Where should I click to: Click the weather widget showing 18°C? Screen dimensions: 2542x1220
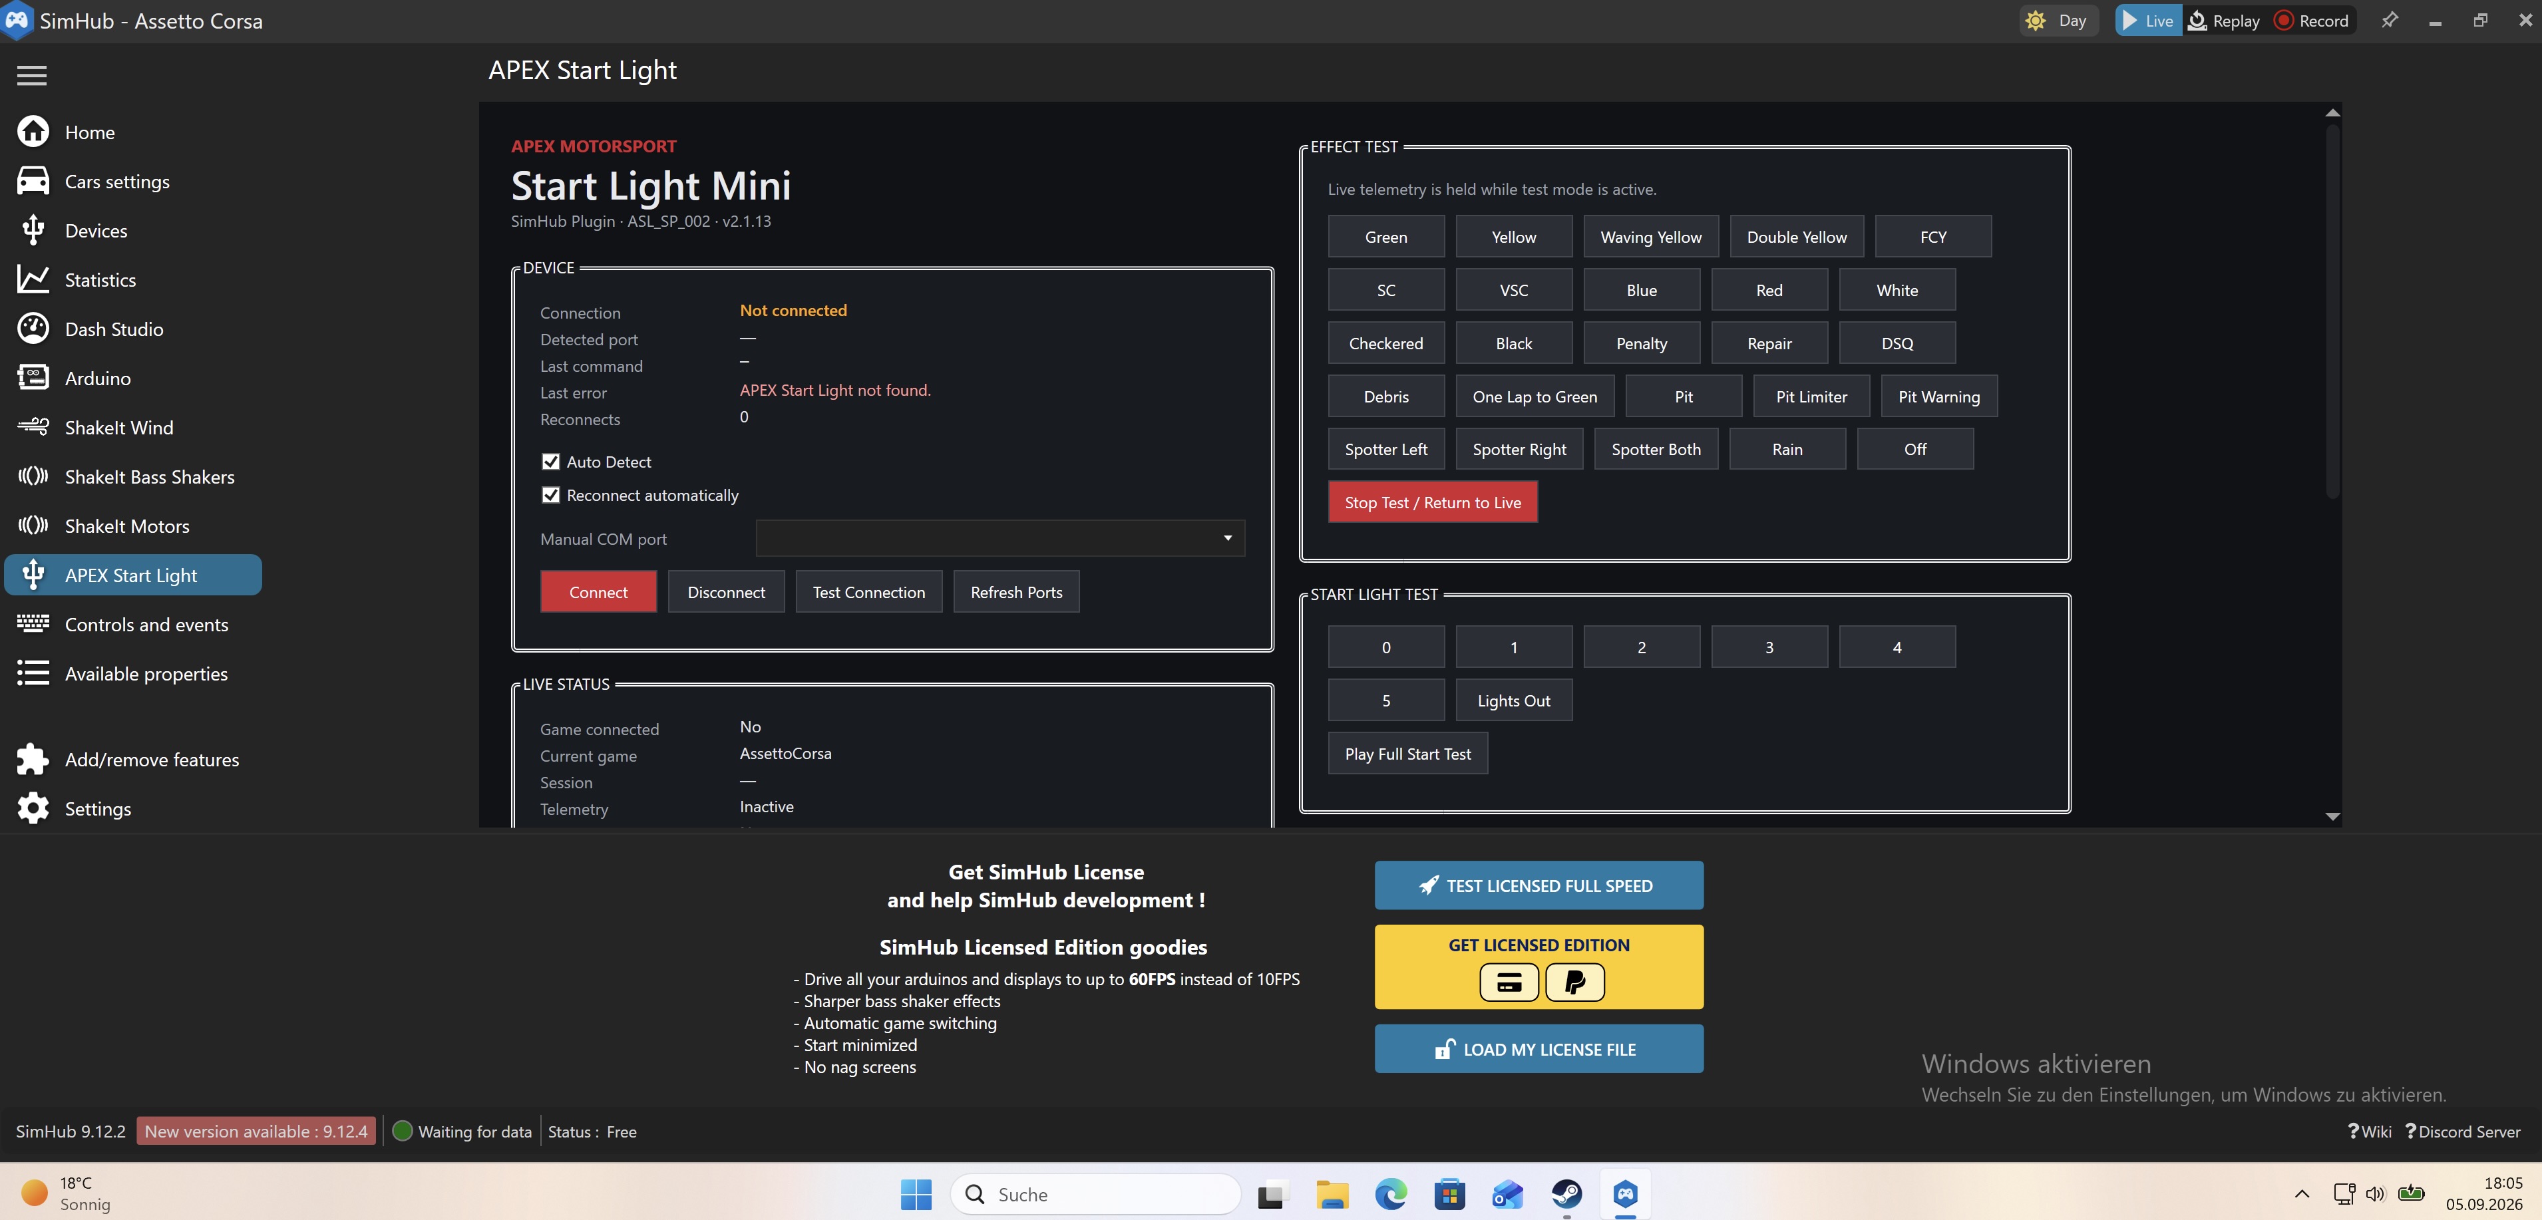click(x=67, y=1193)
